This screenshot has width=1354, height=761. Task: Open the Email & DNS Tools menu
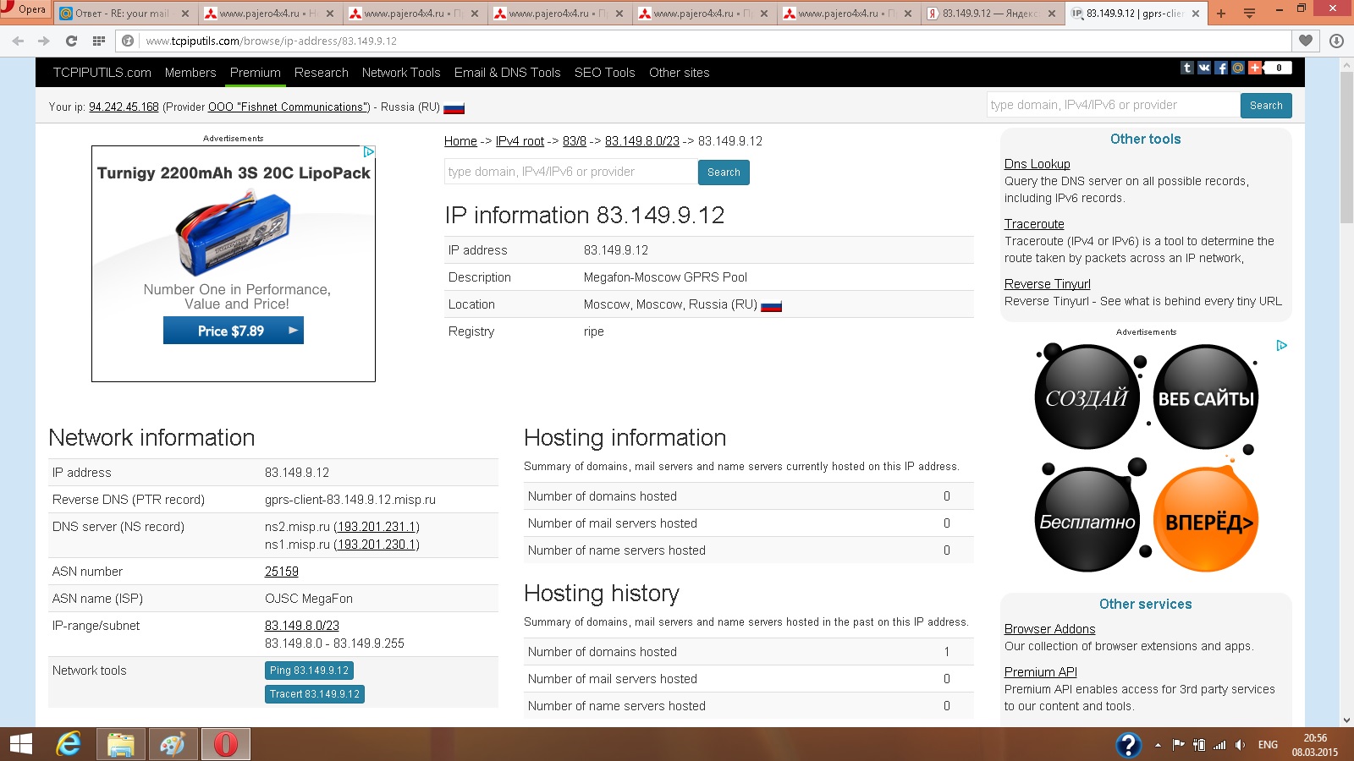(x=507, y=73)
